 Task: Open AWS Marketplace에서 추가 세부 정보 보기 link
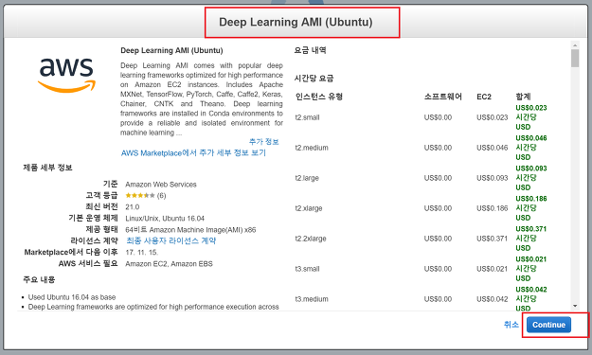click(x=193, y=152)
